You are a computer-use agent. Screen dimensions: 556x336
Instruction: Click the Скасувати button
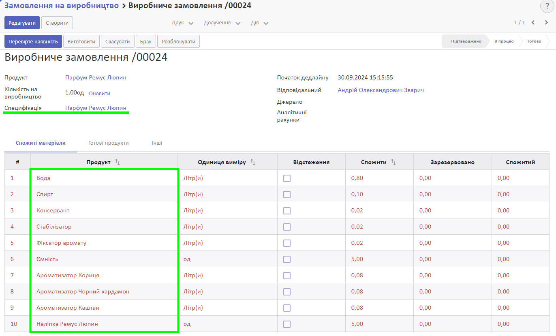(118, 41)
